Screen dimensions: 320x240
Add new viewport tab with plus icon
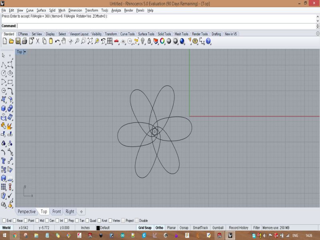click(x=82, y=212)
